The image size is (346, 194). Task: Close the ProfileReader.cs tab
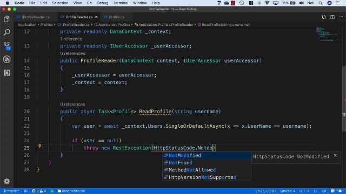coord(96,17)
